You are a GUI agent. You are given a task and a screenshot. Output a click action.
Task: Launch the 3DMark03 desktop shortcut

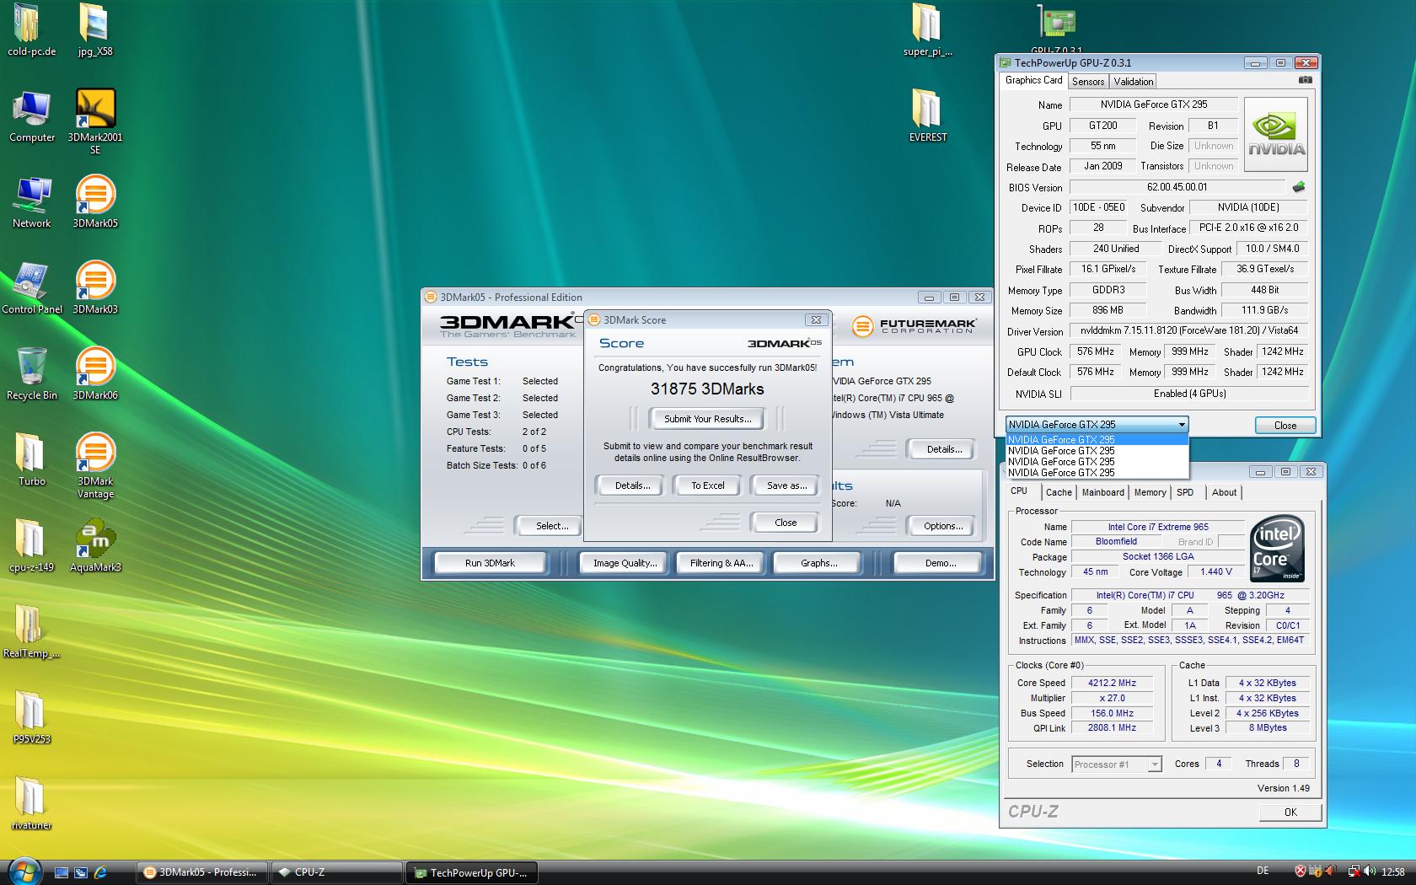(x=95, y=289)
